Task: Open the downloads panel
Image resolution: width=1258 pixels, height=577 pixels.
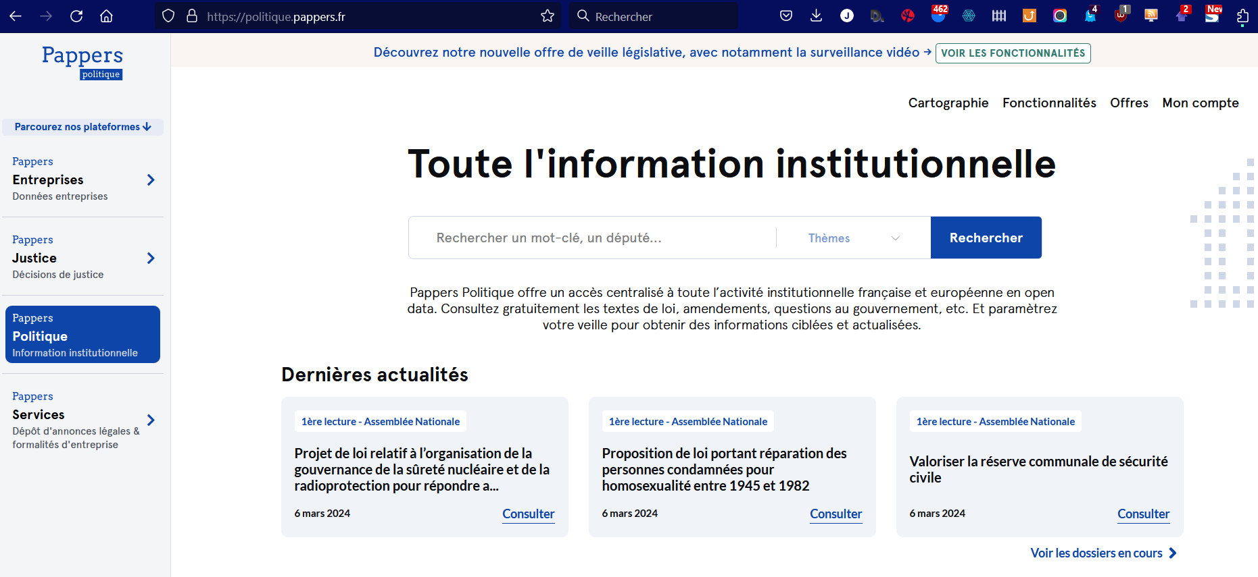Action: [817, 16]
